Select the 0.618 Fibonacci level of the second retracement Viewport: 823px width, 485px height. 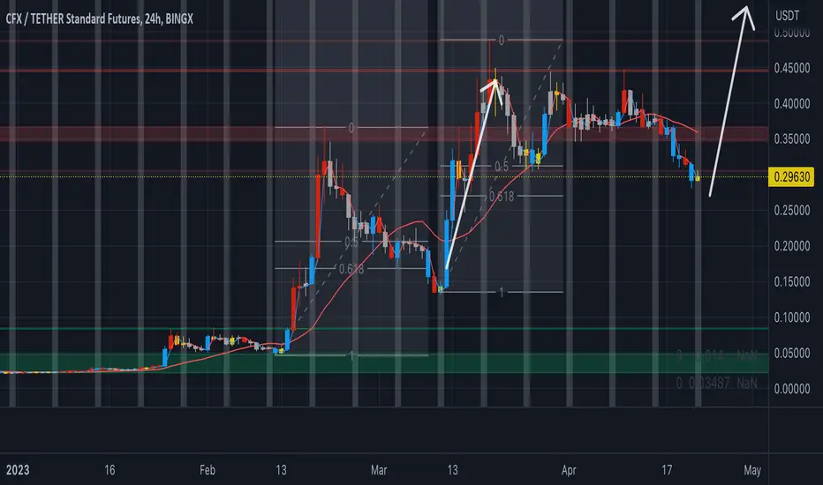pos(502,197)
